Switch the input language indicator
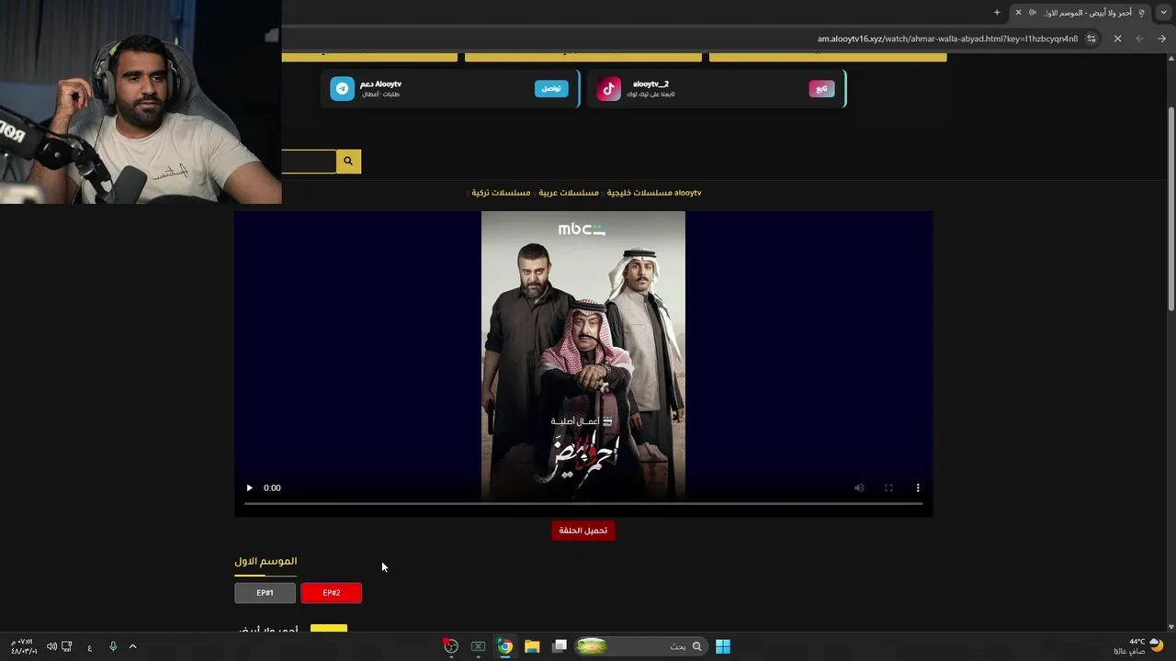1176x661 pixels. pos(89,647)
